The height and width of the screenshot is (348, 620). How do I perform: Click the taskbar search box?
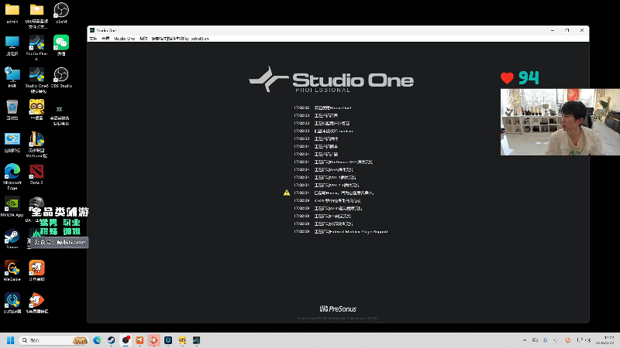tap(53, 340)
